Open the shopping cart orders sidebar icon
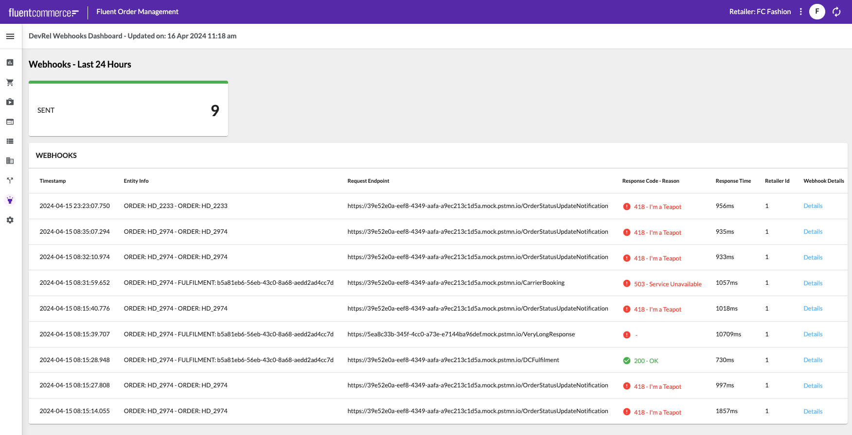 [10, 83]
